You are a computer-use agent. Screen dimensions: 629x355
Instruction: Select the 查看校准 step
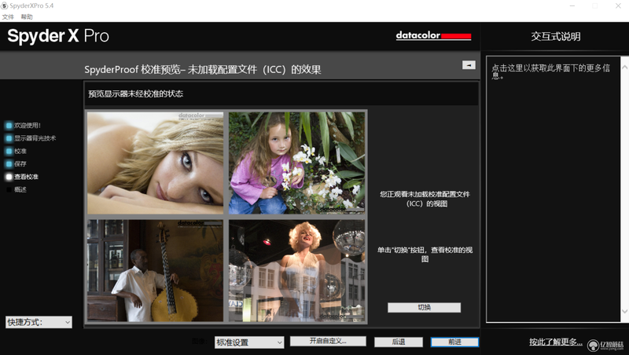click(x=23, y=177)
